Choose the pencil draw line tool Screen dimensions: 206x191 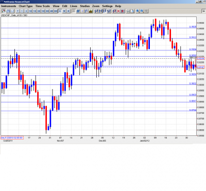pyautogui.click(x=114, y=11)
